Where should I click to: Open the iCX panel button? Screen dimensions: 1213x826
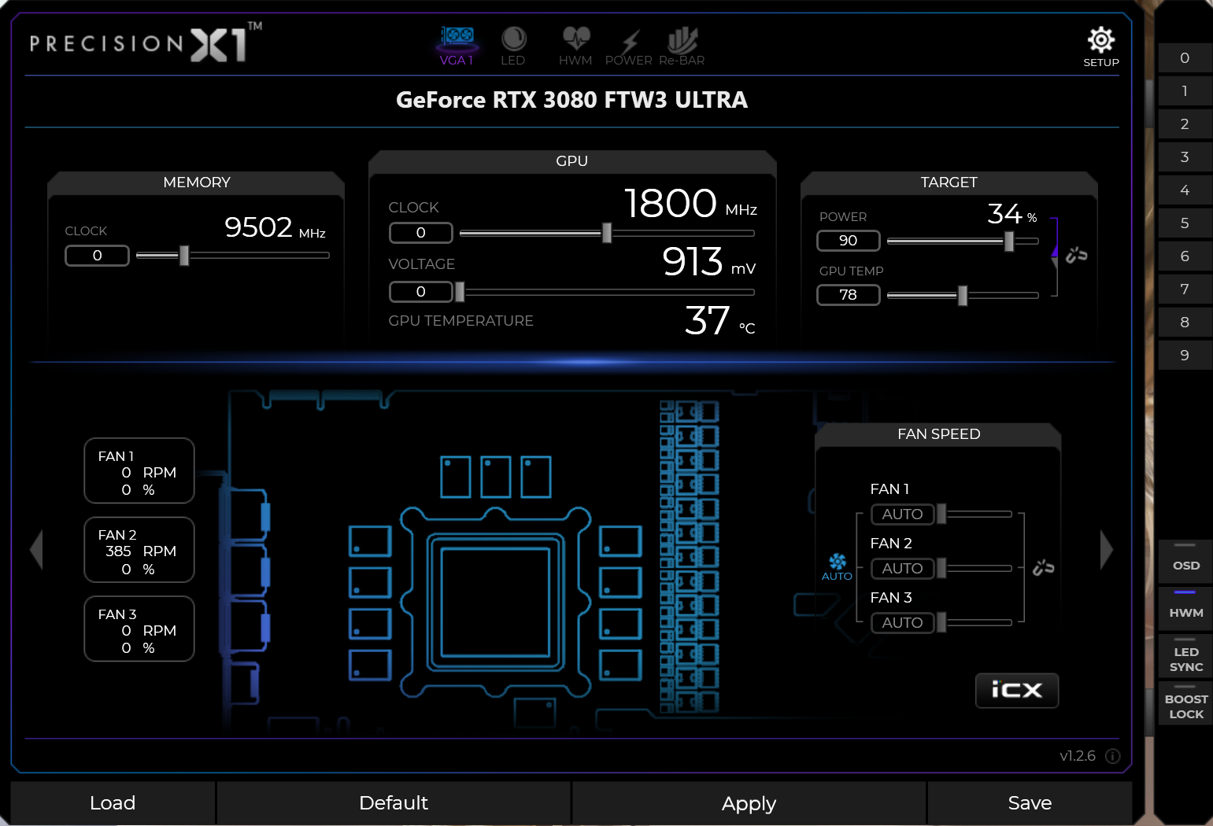[x=1017, y=691]
